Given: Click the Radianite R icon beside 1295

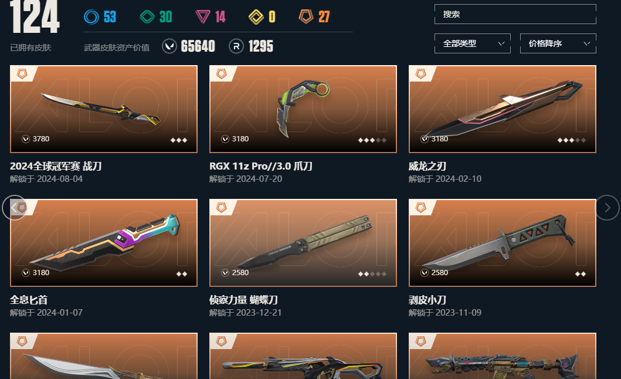Looking at the screenshot, I should tap(236, 46).
